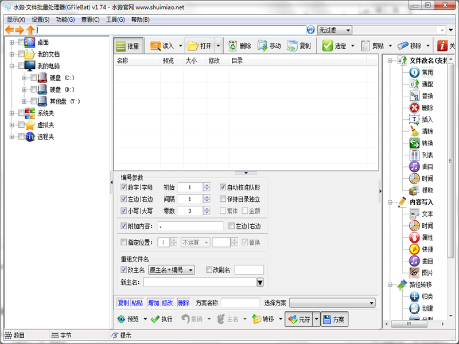Click 执行 execute button
459x344 pixels.
point(162,319)
